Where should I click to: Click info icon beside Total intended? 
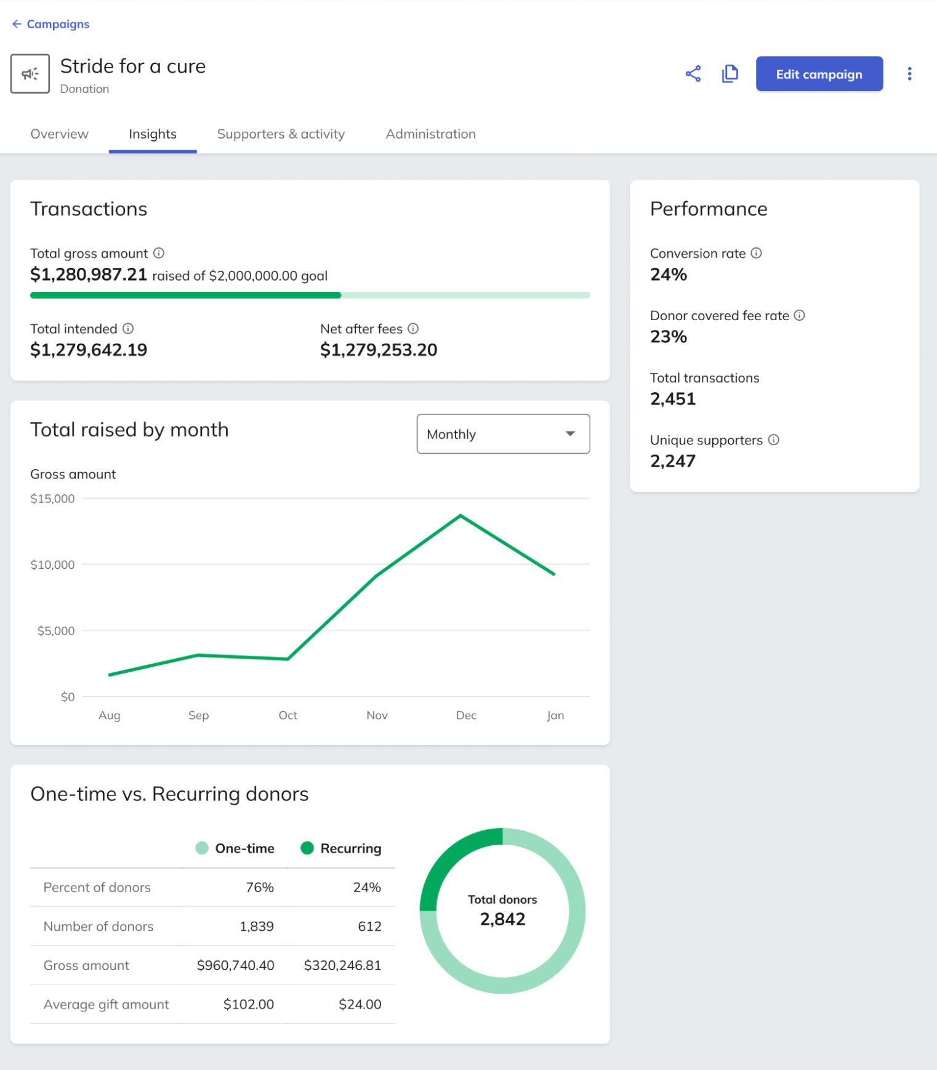[x=128, y=329]
